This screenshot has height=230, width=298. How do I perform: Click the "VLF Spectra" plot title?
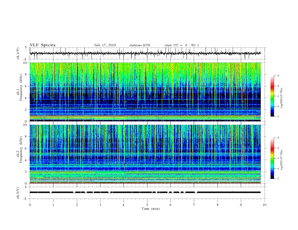(43, 45)
